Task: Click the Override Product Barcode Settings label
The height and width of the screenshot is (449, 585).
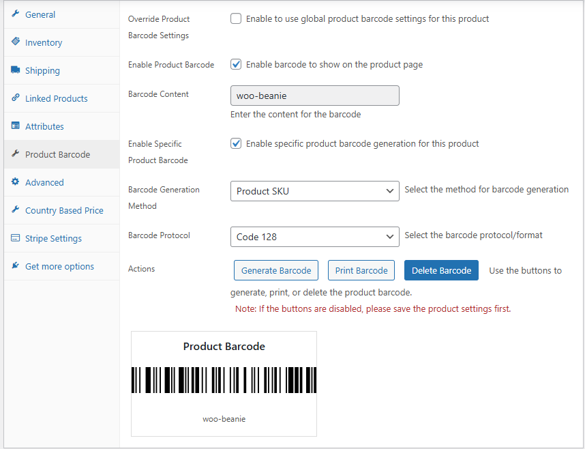Action: pos(159,27)
